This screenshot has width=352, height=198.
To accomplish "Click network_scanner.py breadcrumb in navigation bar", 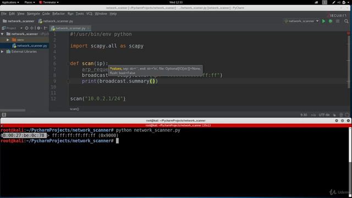I will pos(56,21).
